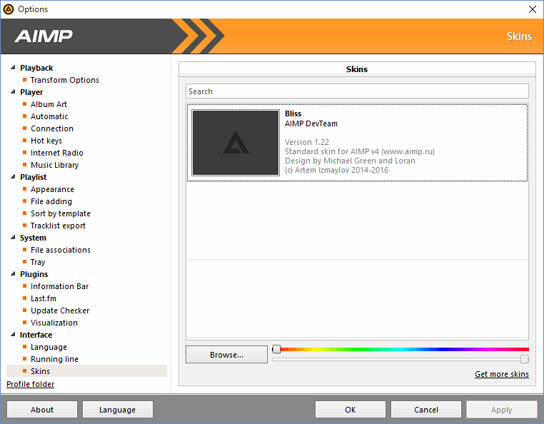Click the Search skins input field

coord(357,91)
